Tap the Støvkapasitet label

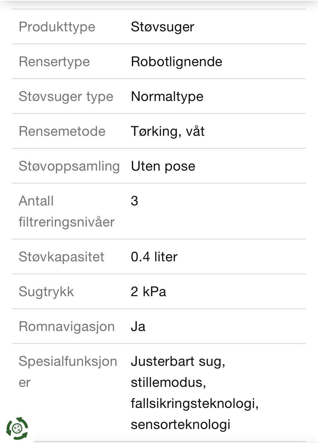point(61,257)
